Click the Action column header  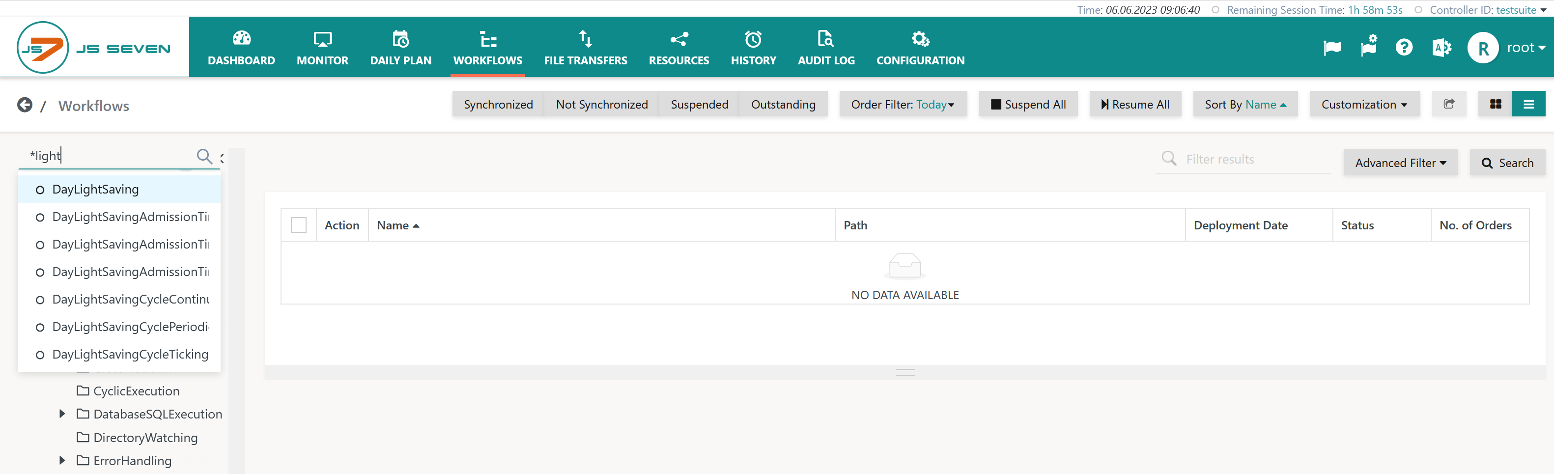point(341,225)
